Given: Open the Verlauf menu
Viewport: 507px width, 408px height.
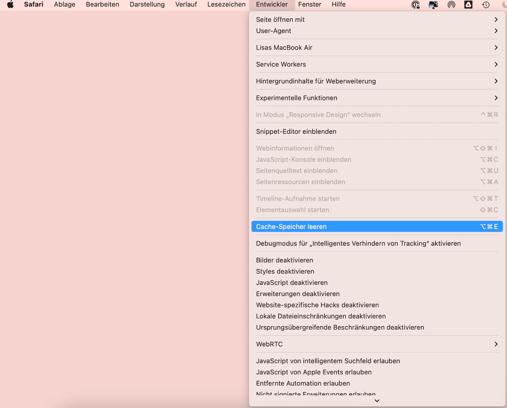Looking at the screenshot, I should pos(186,5).
